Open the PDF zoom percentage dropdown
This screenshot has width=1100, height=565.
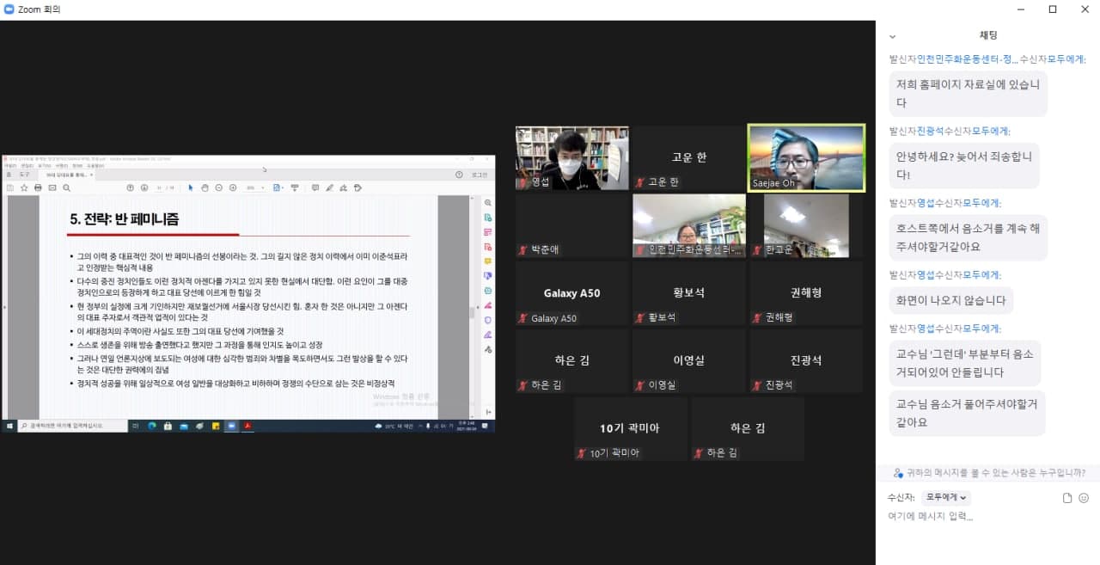(x=254, y=187)
